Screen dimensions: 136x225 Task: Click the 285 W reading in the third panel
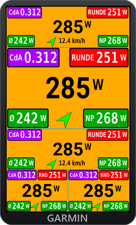(72, 149)
